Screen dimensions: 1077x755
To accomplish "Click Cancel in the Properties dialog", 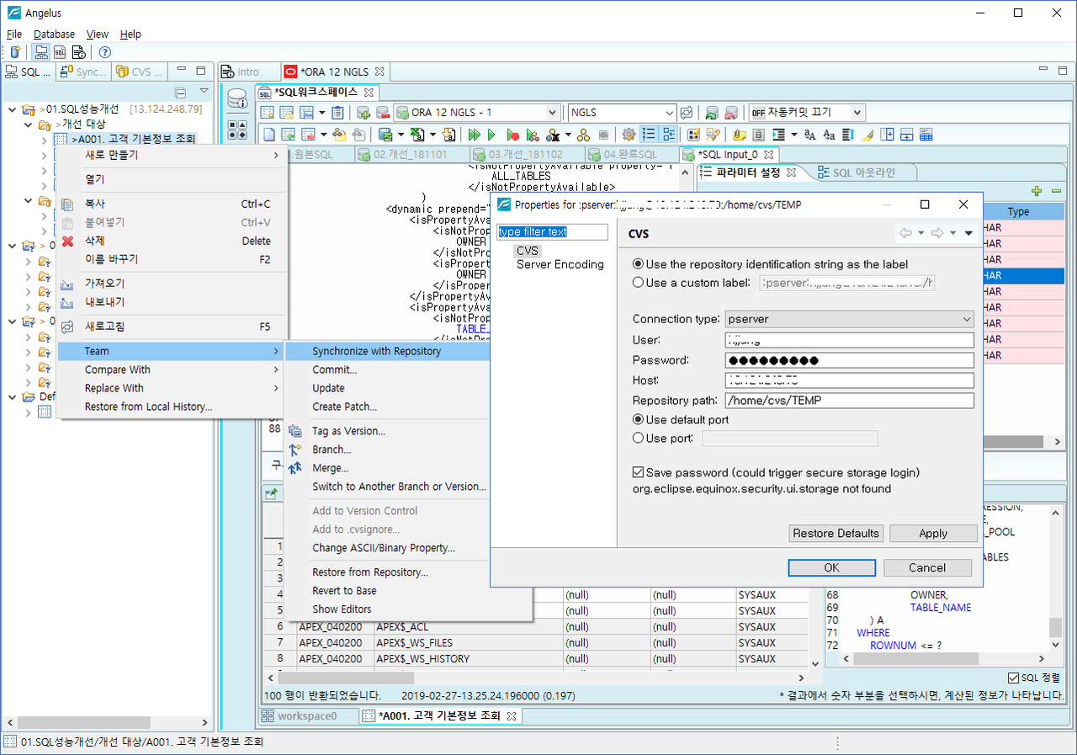I will pyautogui.click(x=927, y=567).
